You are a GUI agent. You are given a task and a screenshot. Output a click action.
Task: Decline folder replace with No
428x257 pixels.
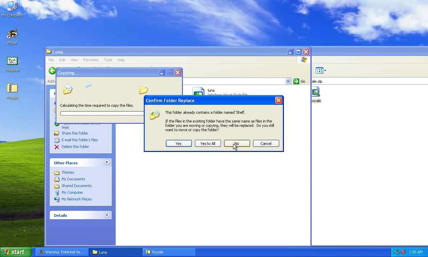click(237, 144)
